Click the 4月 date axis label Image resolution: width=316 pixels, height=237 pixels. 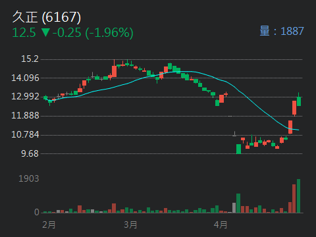[x=221, y=225]
